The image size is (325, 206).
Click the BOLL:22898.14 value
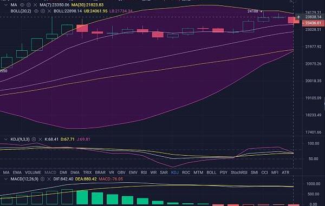click(68, 11)
